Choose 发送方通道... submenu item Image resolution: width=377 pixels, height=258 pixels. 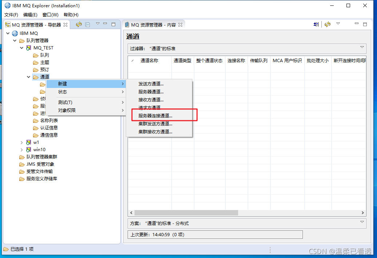(x=159, y=84)
